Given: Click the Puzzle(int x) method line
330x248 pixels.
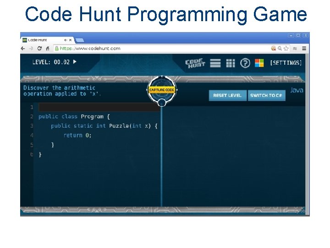Looking at the screenshot, I should (104, 126).
